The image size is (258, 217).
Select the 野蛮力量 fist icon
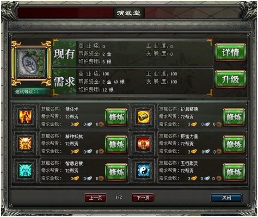143,143
